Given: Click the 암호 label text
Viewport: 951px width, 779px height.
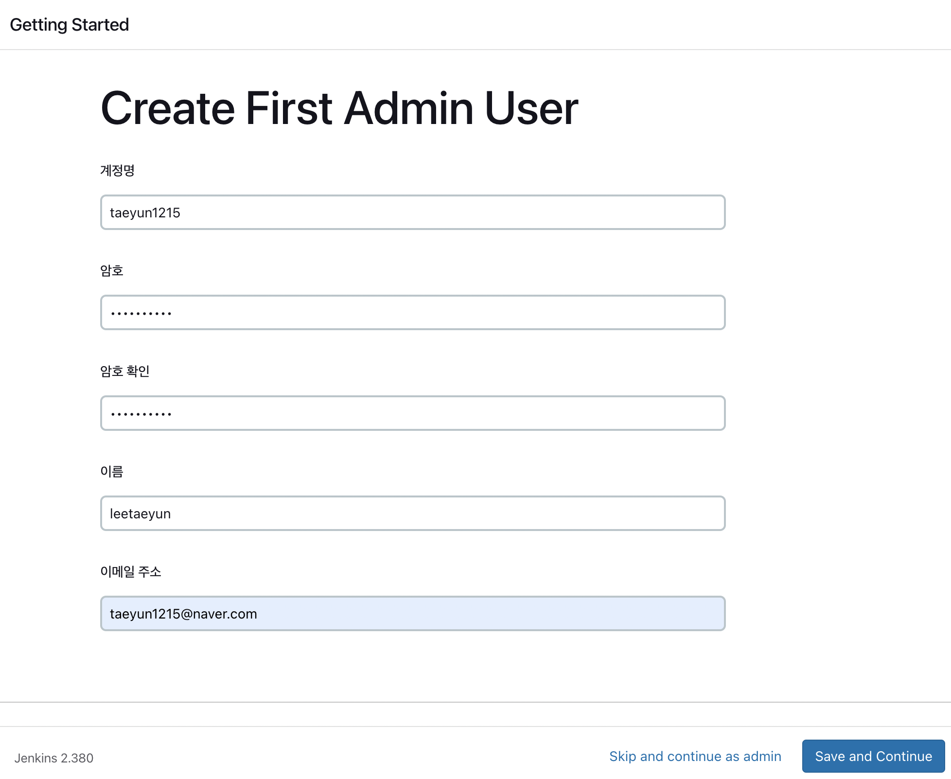Looking at the screenshot, I should pos(112,271).
